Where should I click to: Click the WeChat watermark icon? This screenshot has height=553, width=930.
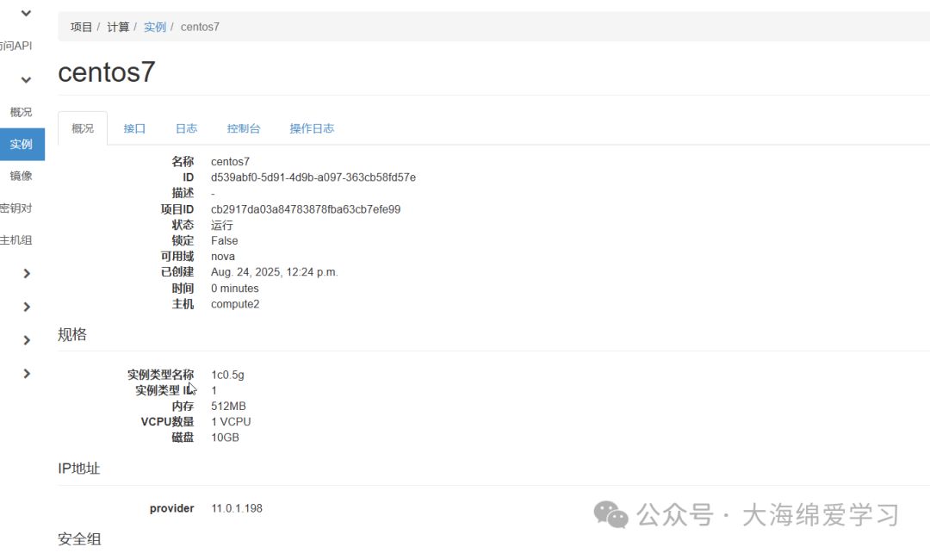pos(611,515)
